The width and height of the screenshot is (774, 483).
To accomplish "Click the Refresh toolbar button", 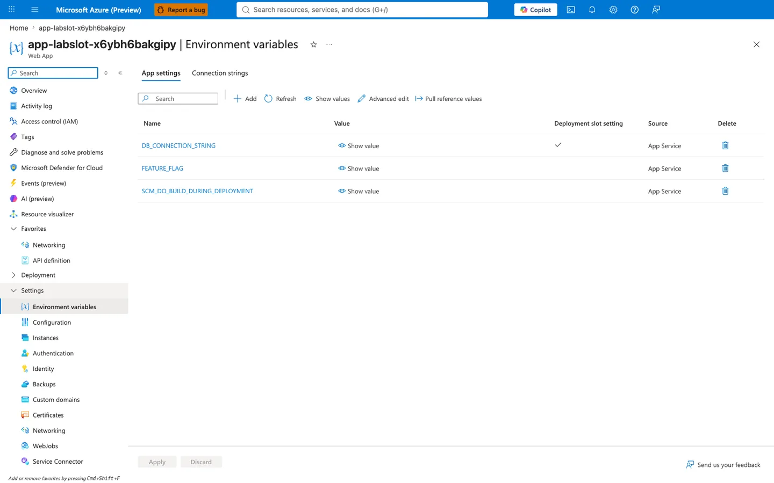I will pyautogui.click(x=280, y=99).
